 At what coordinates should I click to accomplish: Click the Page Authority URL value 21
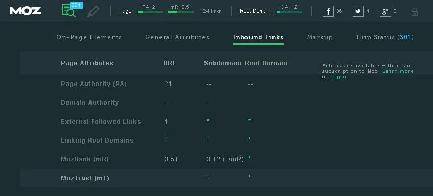(168, 84)
